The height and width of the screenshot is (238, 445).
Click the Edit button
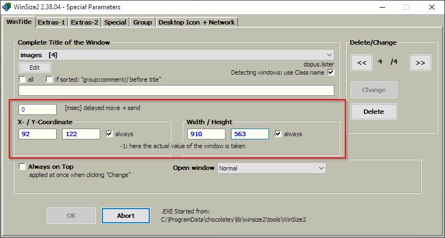click(35, 68)
